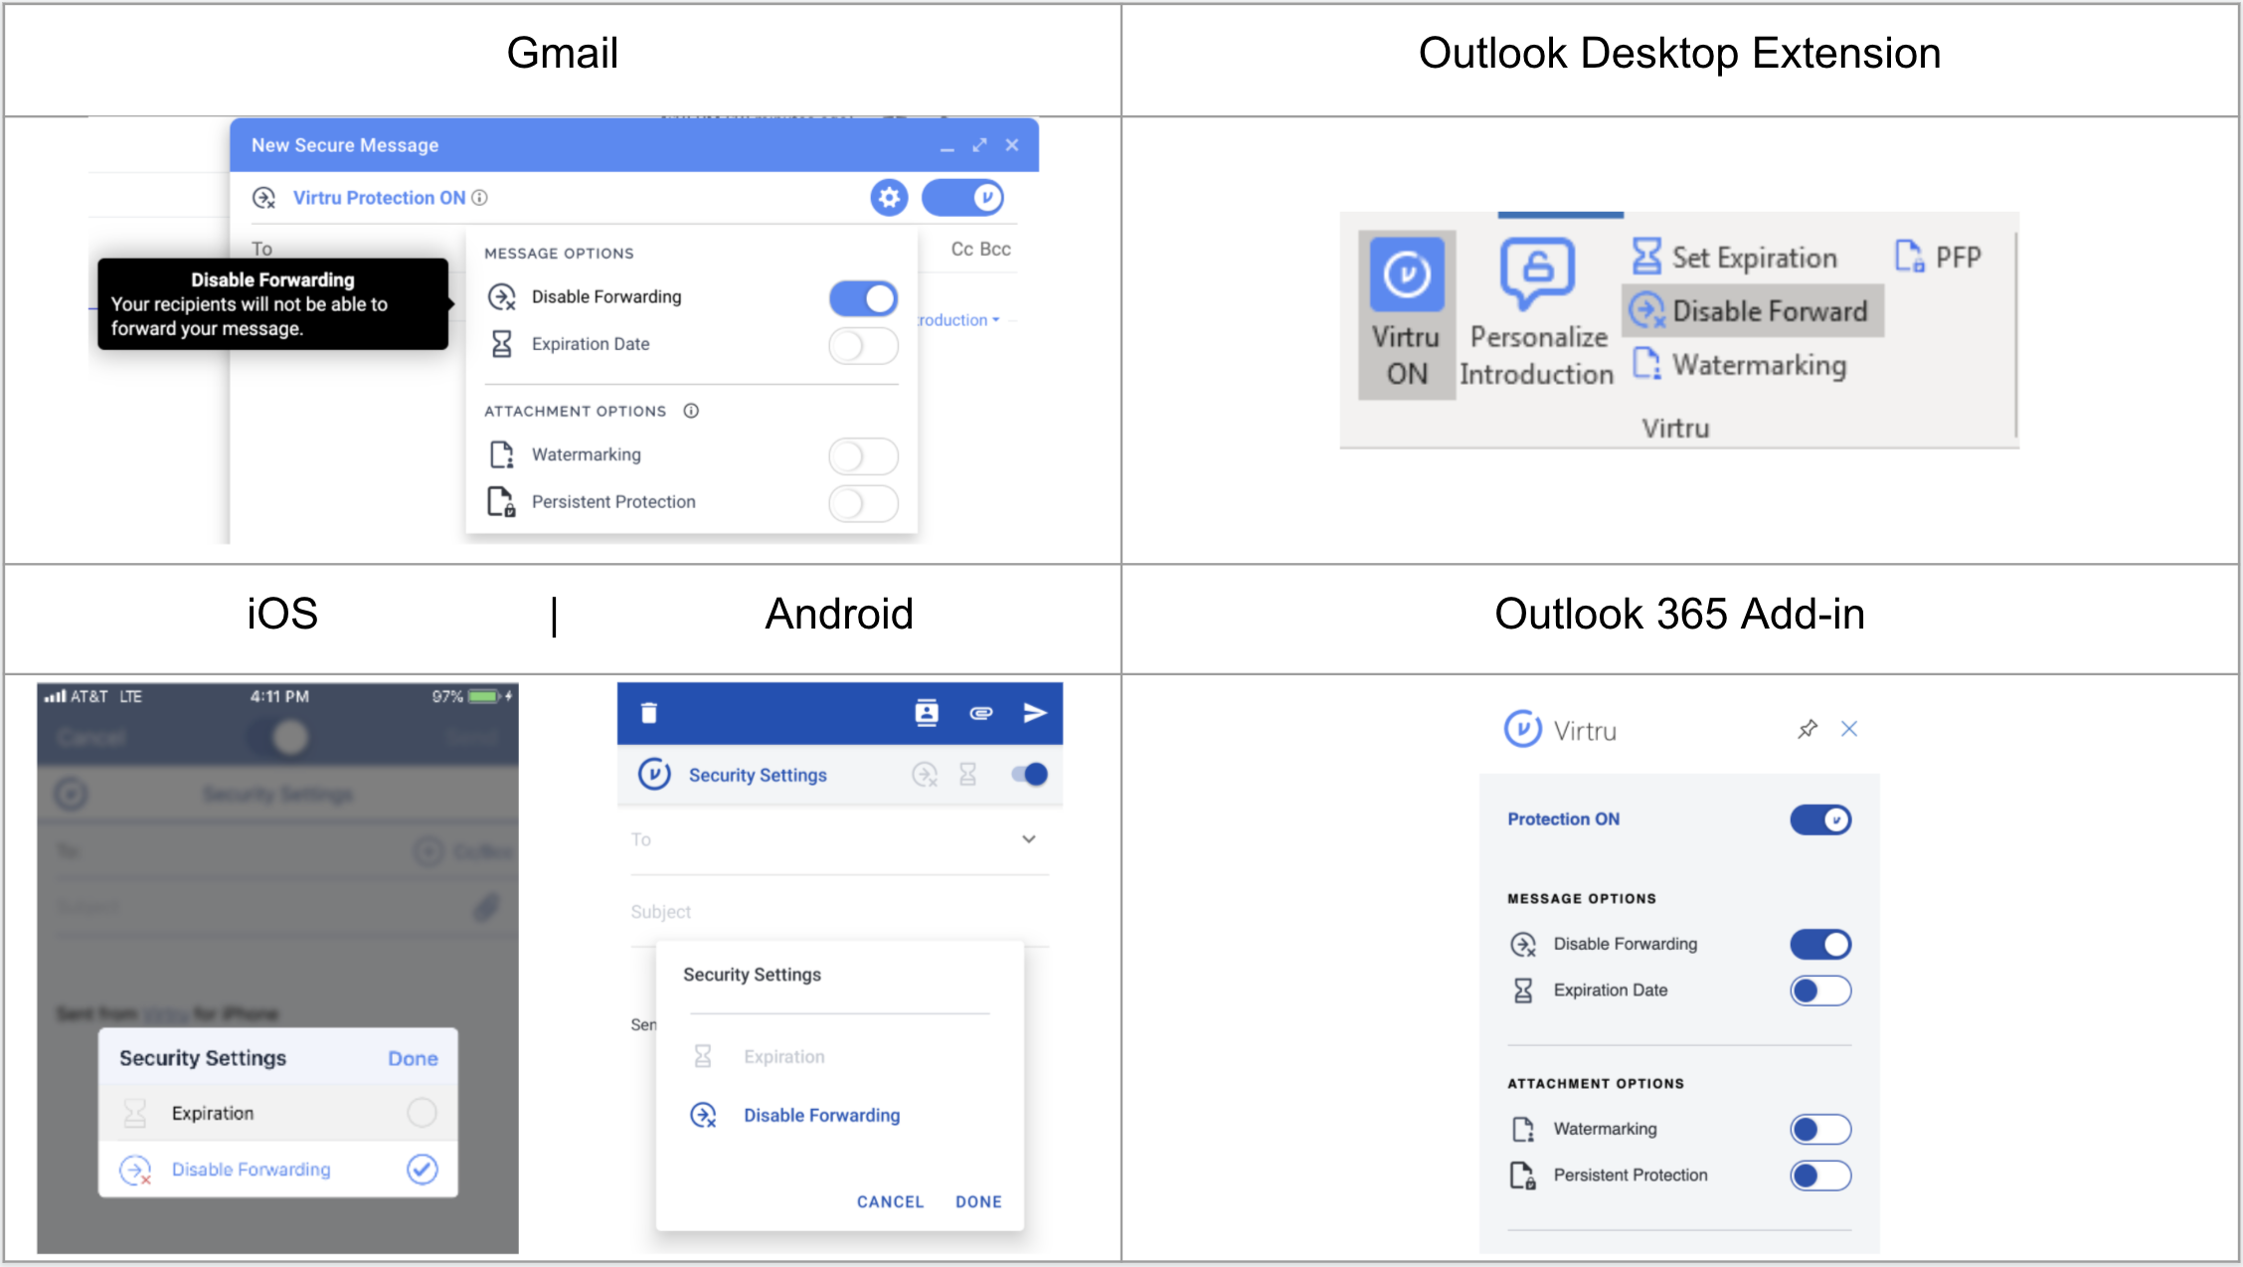Enable Watermarking switch in Gmail panel
The height and width of the screenshot is (1267, 2243).
pos(863,456)
